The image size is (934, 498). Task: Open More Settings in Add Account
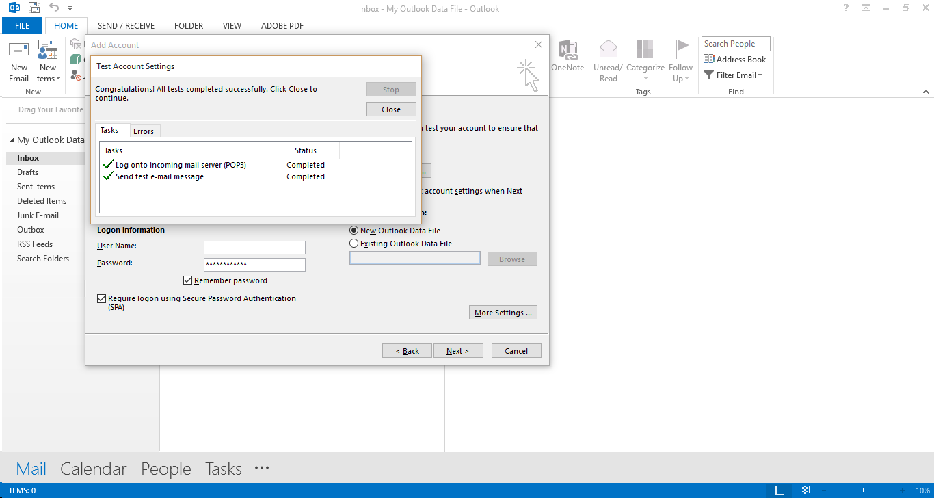click(x=503, y=313)
